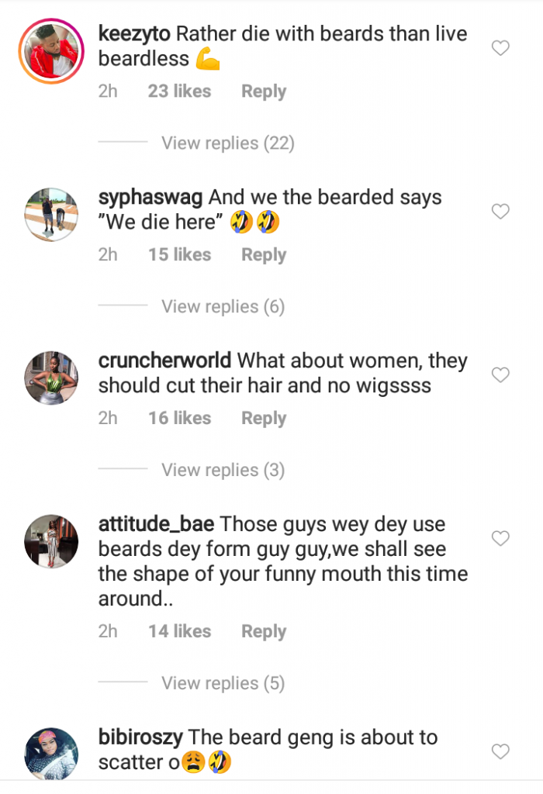
Task: Tap bibiroszy's profile picture
Action: click(51, 754)
